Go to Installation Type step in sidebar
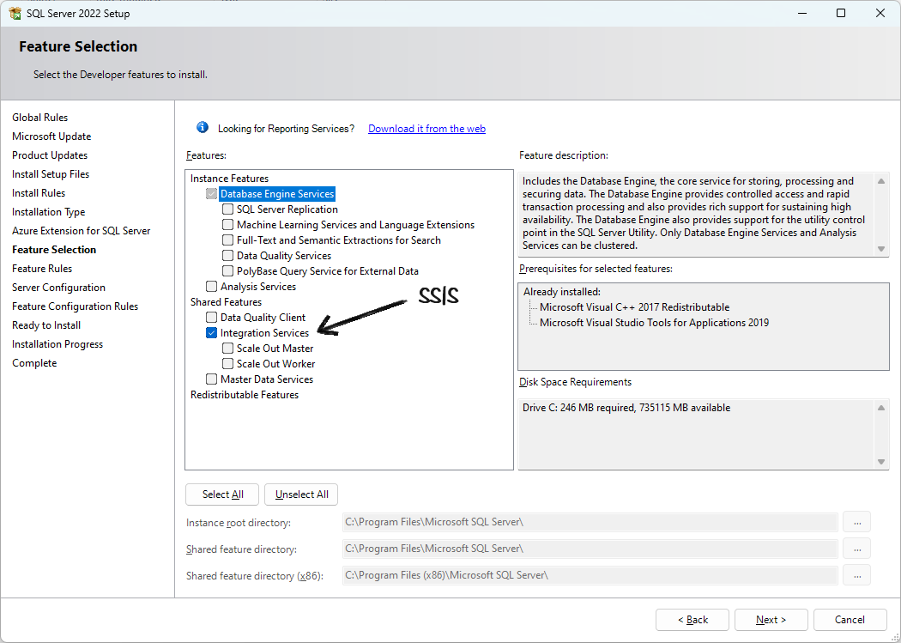Viewport: 901px width, 643px height. pyautogui.click(x=49, y=212)
